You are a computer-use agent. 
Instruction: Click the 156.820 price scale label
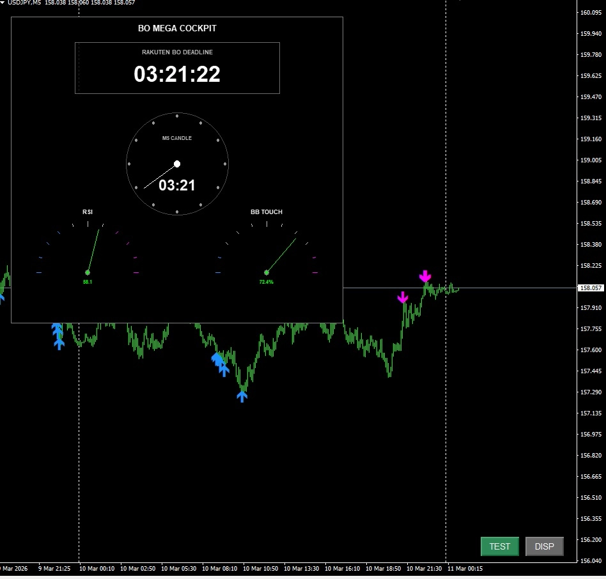[591, 456]
